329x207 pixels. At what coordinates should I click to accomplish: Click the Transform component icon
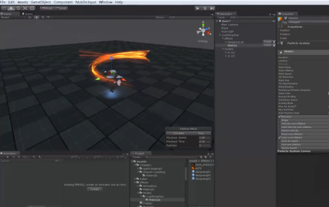click(282, 27)
